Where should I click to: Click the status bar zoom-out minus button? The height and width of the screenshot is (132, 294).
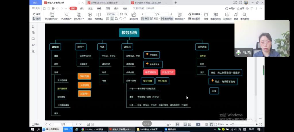point(227,124)
